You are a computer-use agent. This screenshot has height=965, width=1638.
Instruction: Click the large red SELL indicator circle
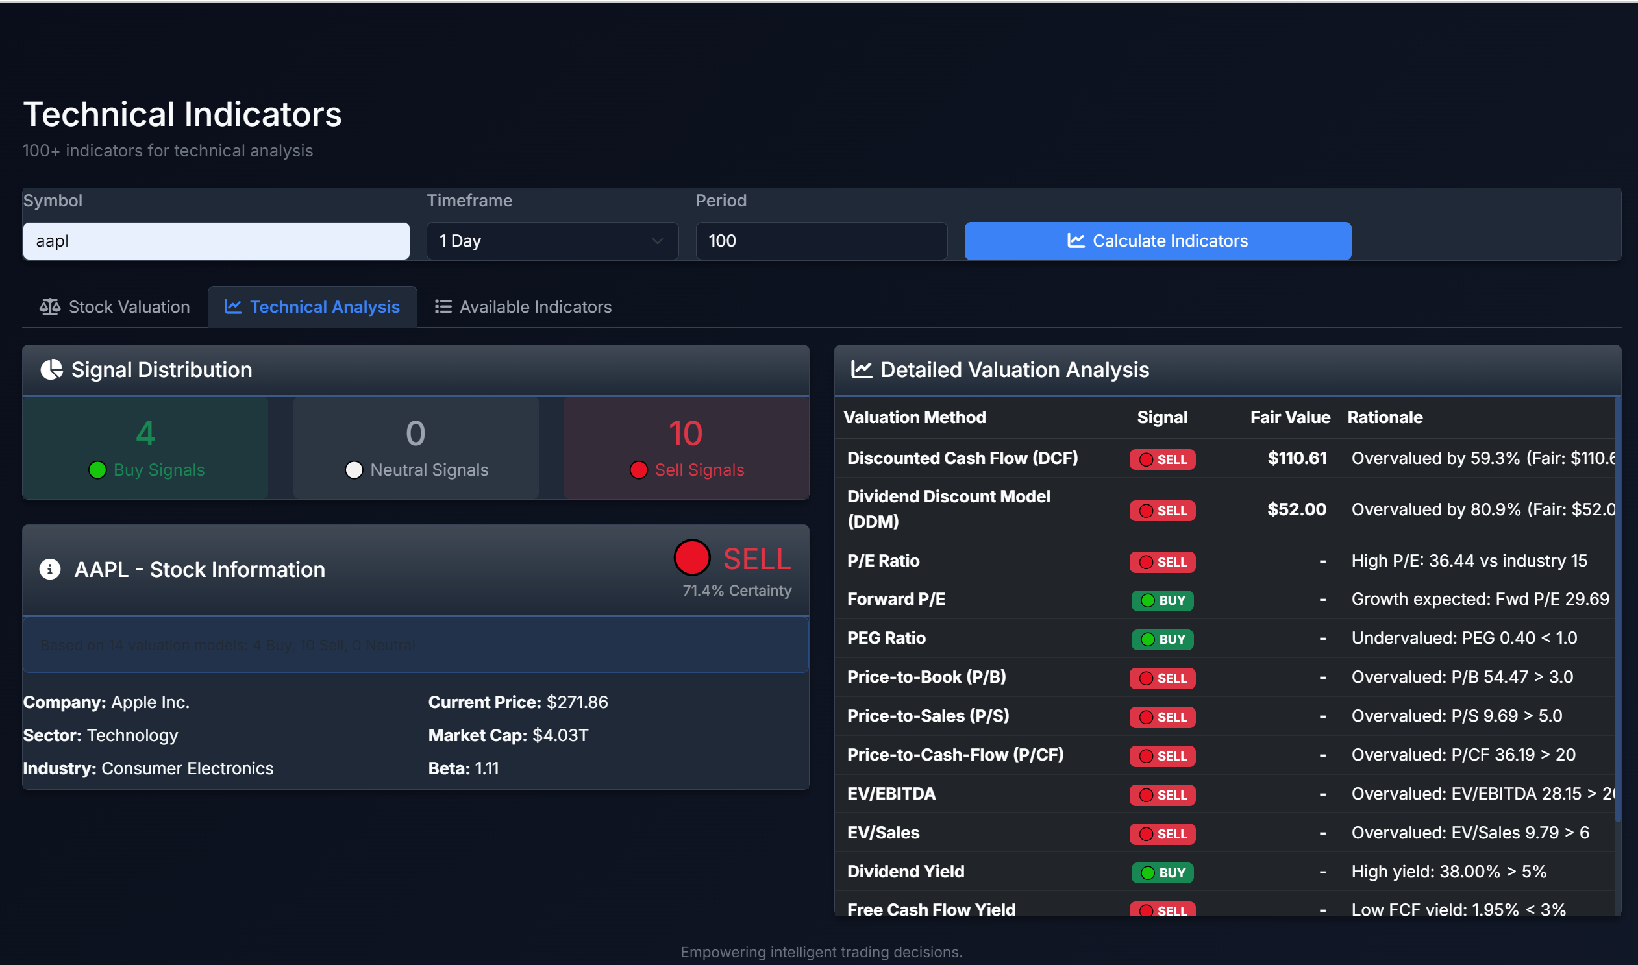(691, 558)
